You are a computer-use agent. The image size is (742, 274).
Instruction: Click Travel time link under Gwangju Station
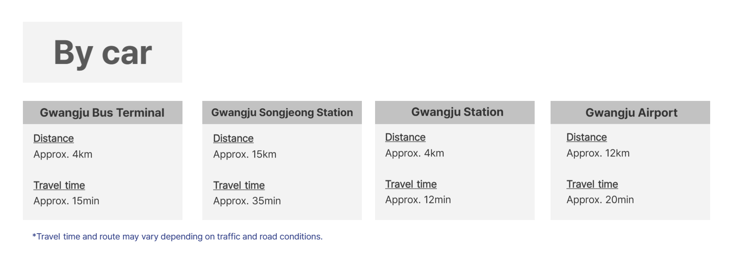coord(411,184)
